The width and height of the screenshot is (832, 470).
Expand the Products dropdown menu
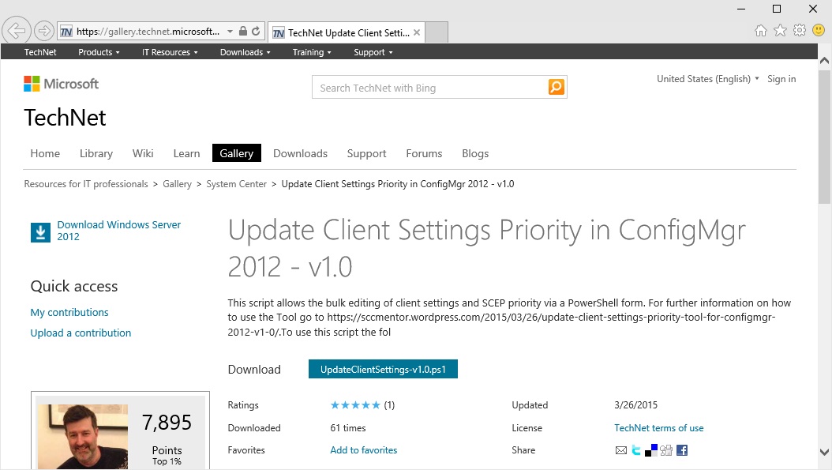point(99,52)
